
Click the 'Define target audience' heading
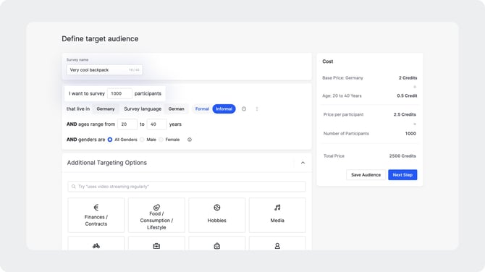(x=100, y=38)
